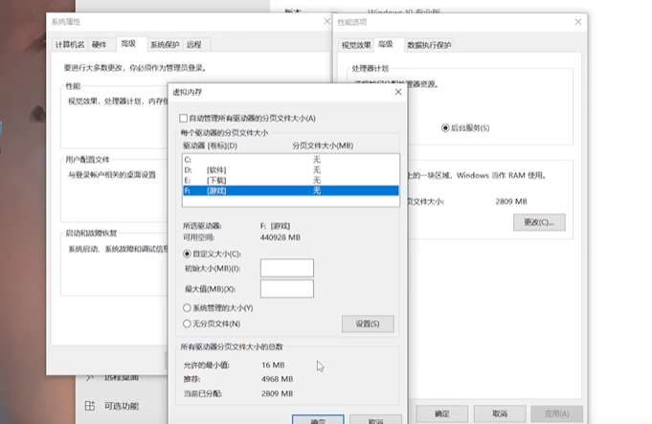The height and width of the screenshot is (424, 652).
Task: Click the 初始大小 input field
Action: point(286,268)
